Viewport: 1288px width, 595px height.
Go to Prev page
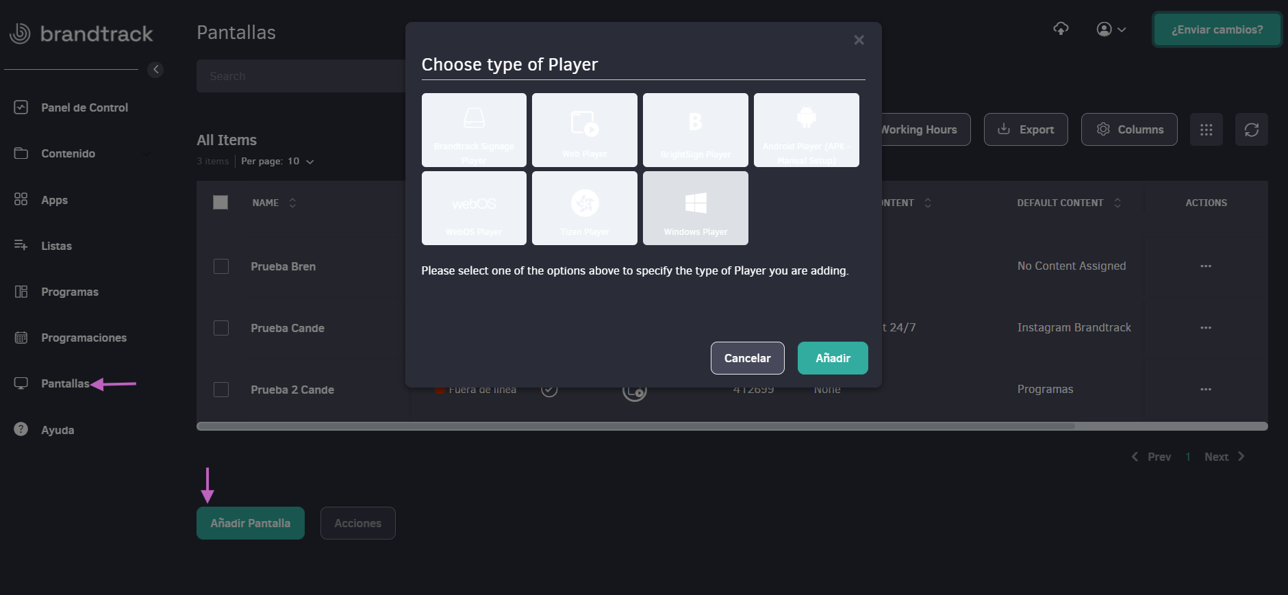(x=1151, y=457)
